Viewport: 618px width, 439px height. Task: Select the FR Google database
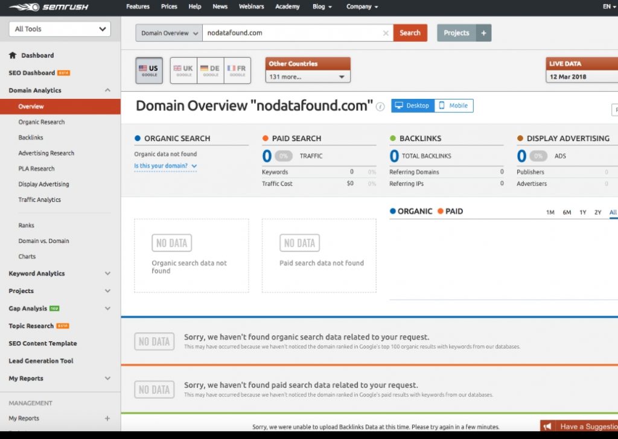coord(237,71)
